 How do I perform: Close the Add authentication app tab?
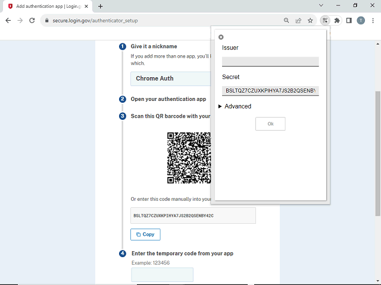(x=86, y=7)
